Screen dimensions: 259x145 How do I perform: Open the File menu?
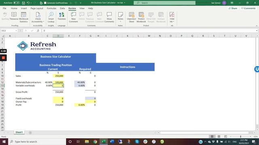[x=4, y=8]
